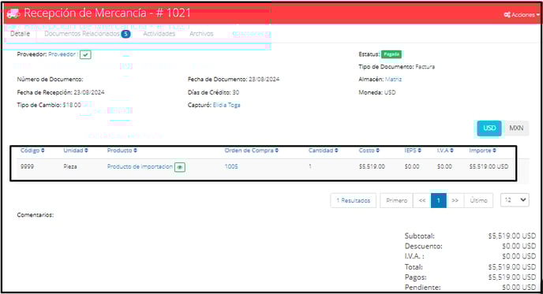Sort the table by Orden de Compra
Image resolution: width=543 pixels, height=294 pixels.
[252, 151]
